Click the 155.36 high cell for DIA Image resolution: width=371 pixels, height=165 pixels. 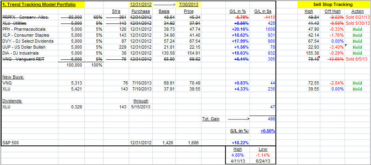point(309,53)
